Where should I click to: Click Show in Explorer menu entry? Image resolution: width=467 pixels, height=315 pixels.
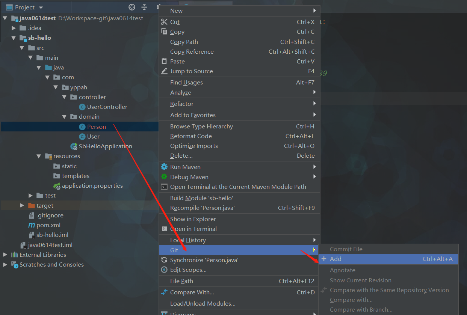(x=193, y=219)
